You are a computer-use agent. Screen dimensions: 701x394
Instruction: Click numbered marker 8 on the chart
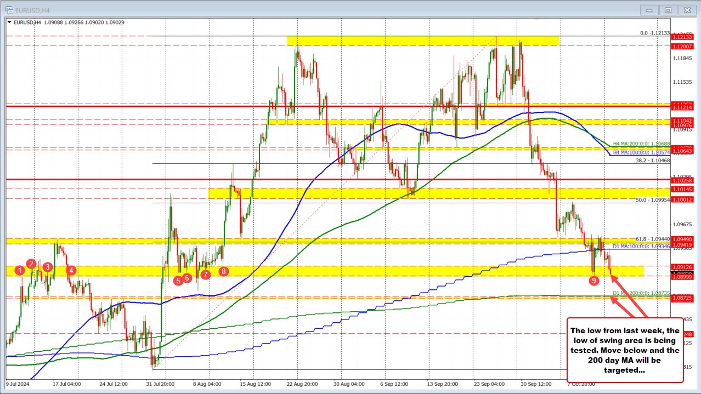[223, 271]
